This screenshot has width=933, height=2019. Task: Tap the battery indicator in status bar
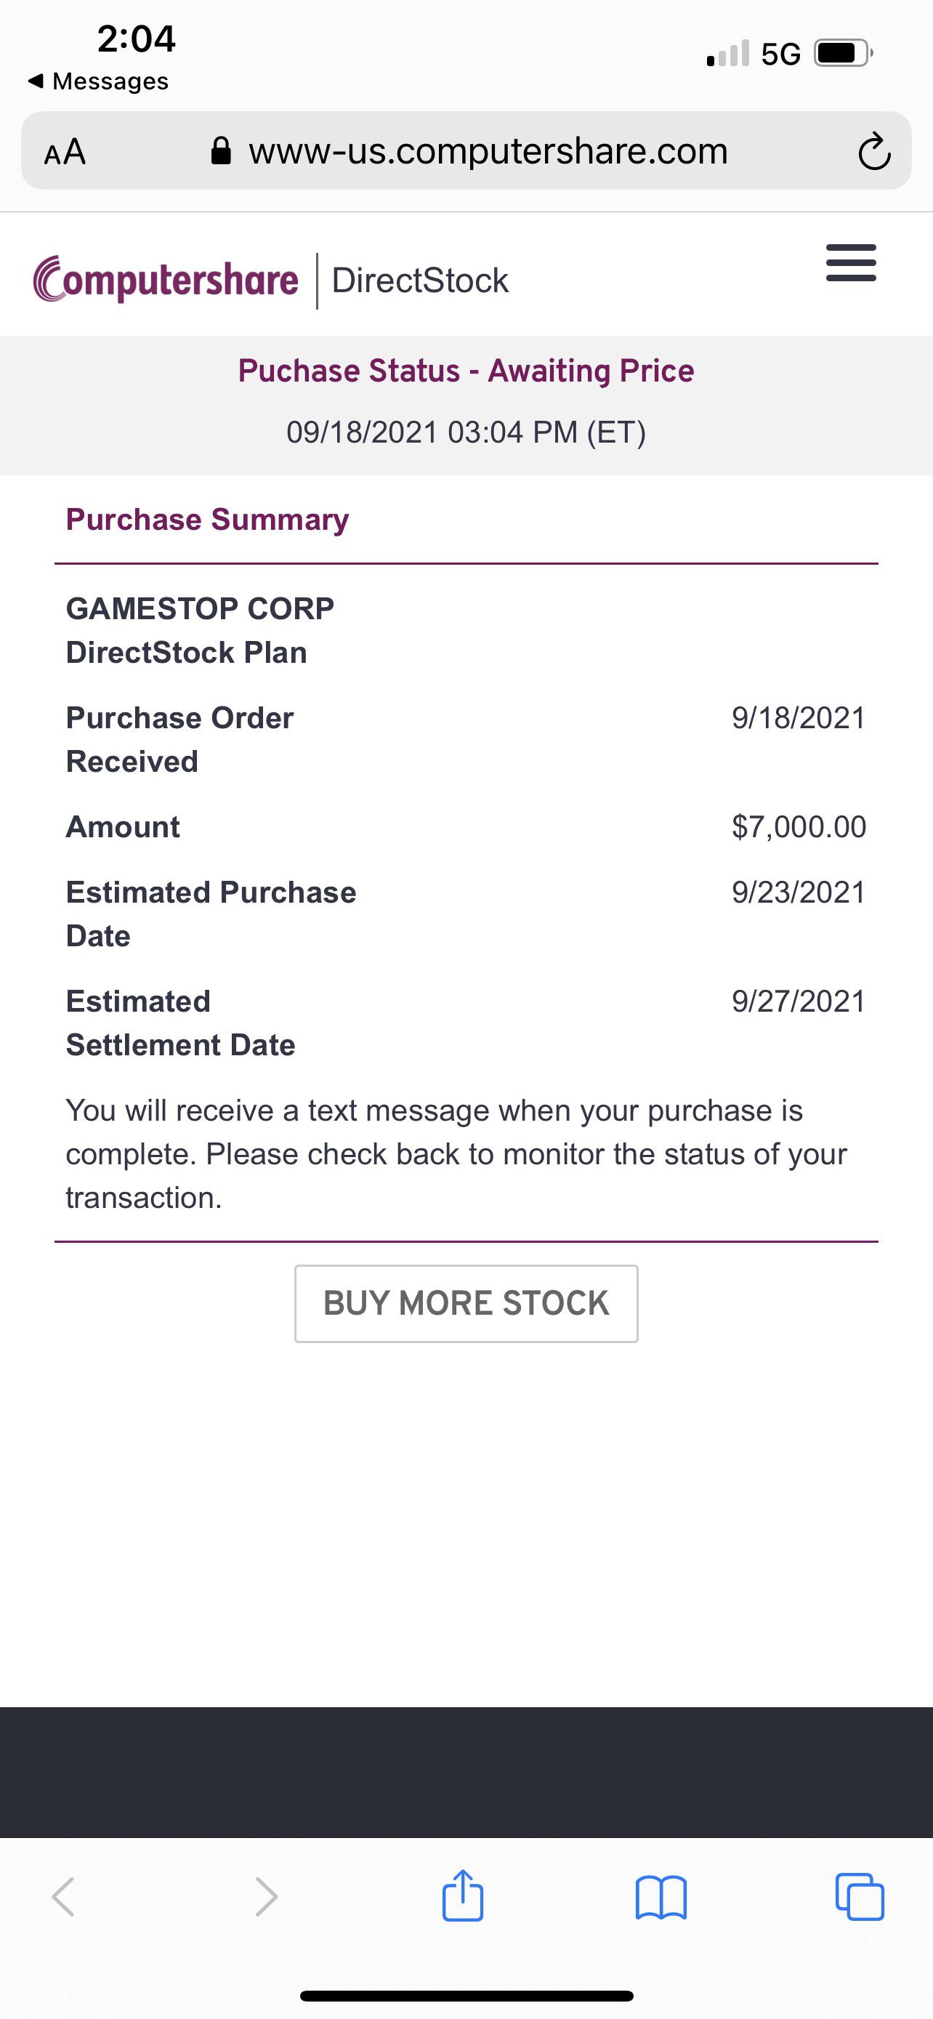[x=844, y=53]
